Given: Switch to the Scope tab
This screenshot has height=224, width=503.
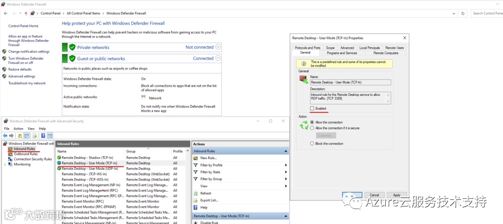Looking at the screenshot, I should (x=330, y=48).
